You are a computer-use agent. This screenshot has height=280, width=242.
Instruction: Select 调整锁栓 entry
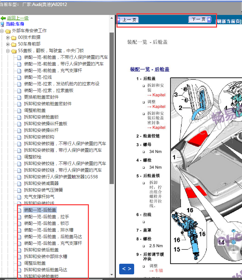pos(33,157)
